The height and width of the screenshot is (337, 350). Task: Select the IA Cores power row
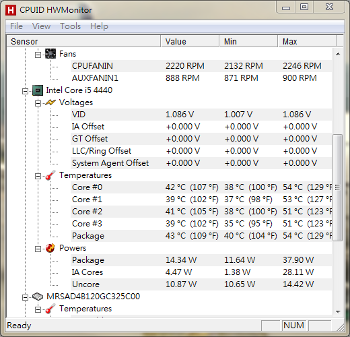[x=201, y=272]
